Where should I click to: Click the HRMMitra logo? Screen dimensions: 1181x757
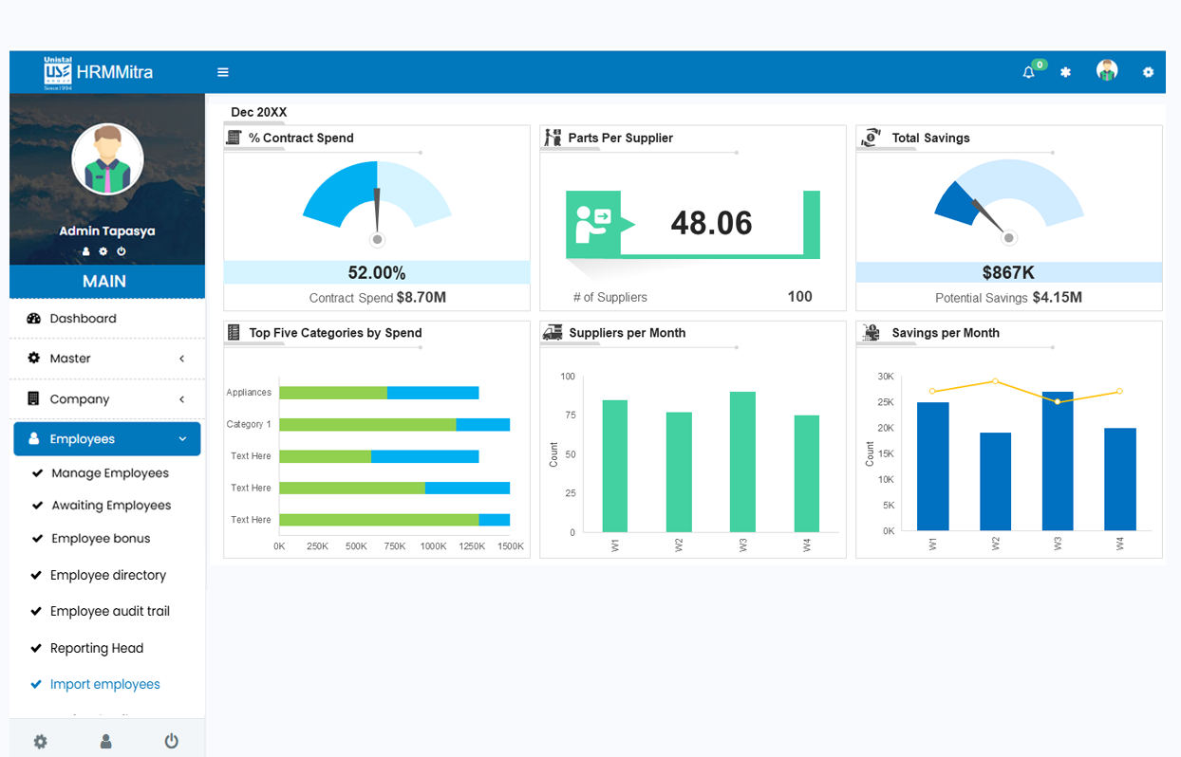[99, 72]
